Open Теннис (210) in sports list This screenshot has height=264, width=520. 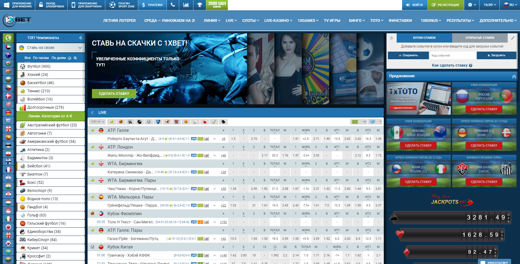[x=51, y=91]
